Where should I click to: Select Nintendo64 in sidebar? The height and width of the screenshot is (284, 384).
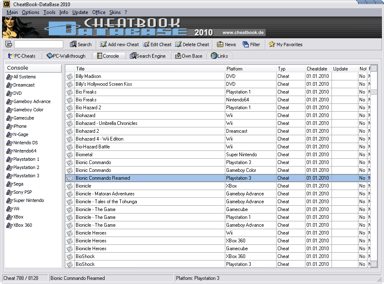(21, 151)
